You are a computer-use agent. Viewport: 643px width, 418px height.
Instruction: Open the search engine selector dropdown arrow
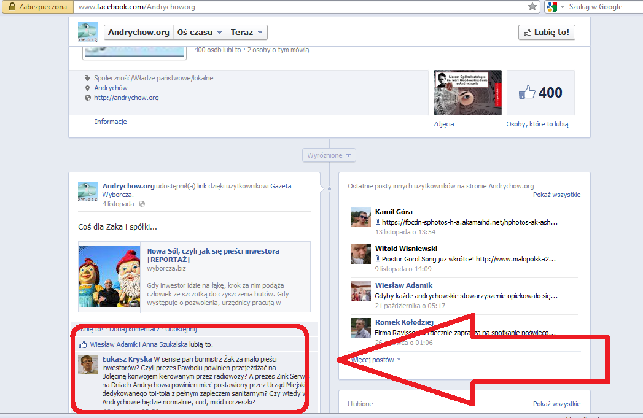point(562,7)
